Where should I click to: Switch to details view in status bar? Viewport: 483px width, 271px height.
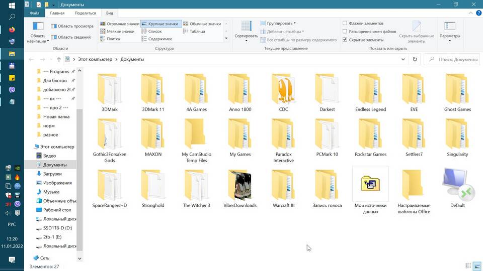click(x=468, y=266)
